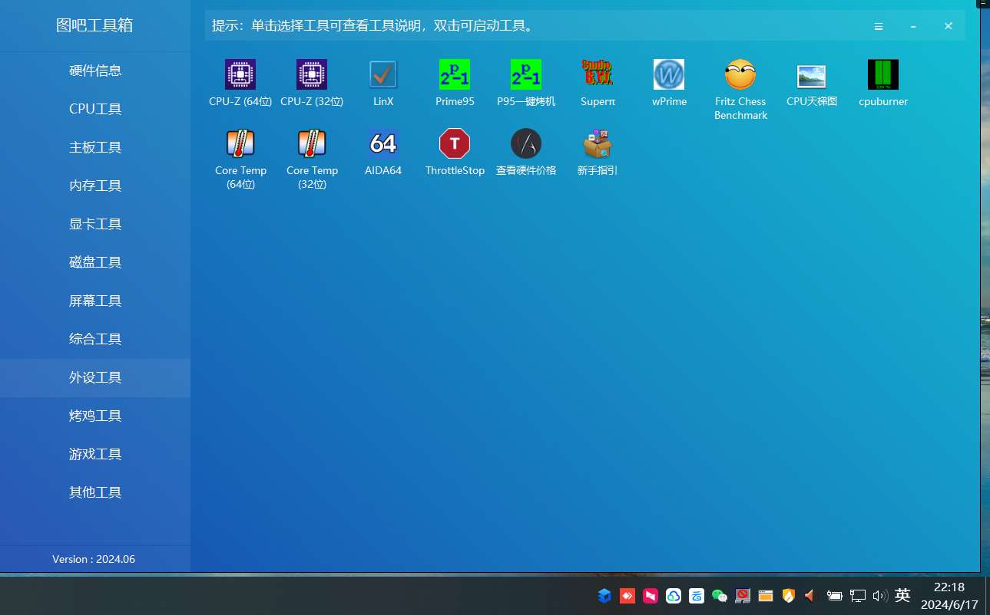The width and height of the screenshot is (990, 615).
Task: Click the Prime95 tool icon
Action: pyautogui.click(x=455, y=75)
